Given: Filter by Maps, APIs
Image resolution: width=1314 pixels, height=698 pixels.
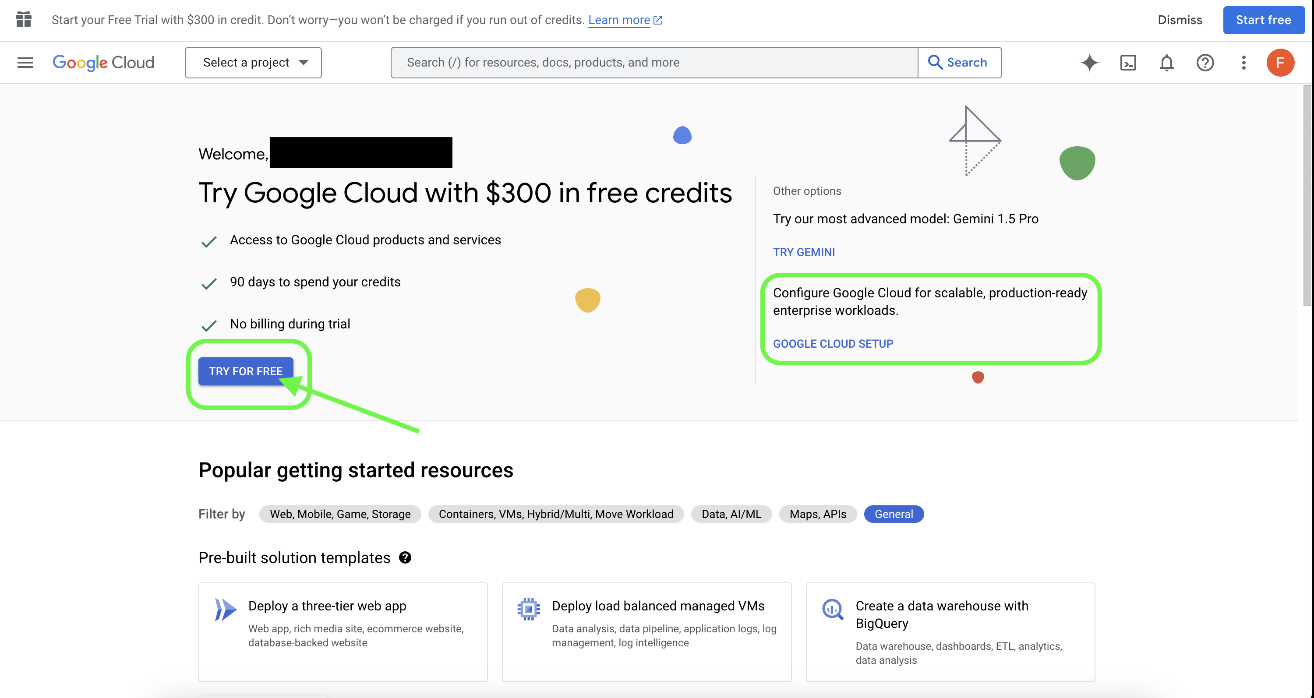Looking at the screenshot, I should click(x=818, y=514).
